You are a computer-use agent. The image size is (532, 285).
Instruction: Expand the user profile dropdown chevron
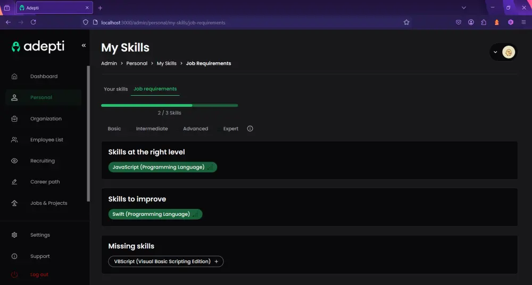[495, 52]
